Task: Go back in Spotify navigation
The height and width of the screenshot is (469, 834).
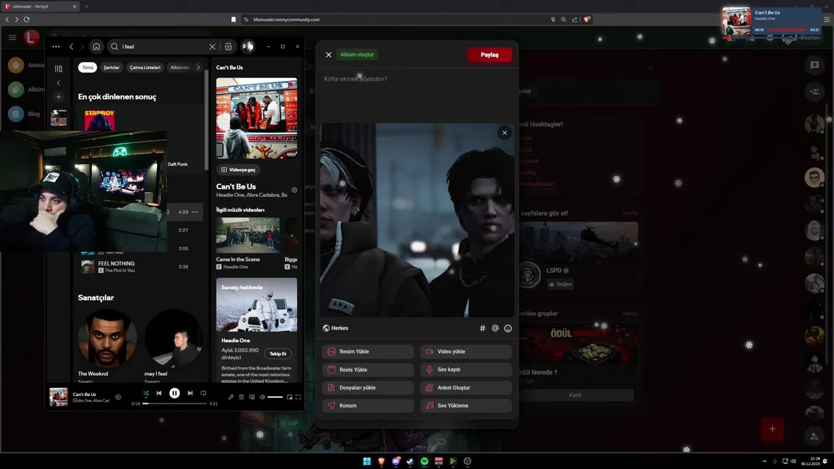Action: (72, 47)
